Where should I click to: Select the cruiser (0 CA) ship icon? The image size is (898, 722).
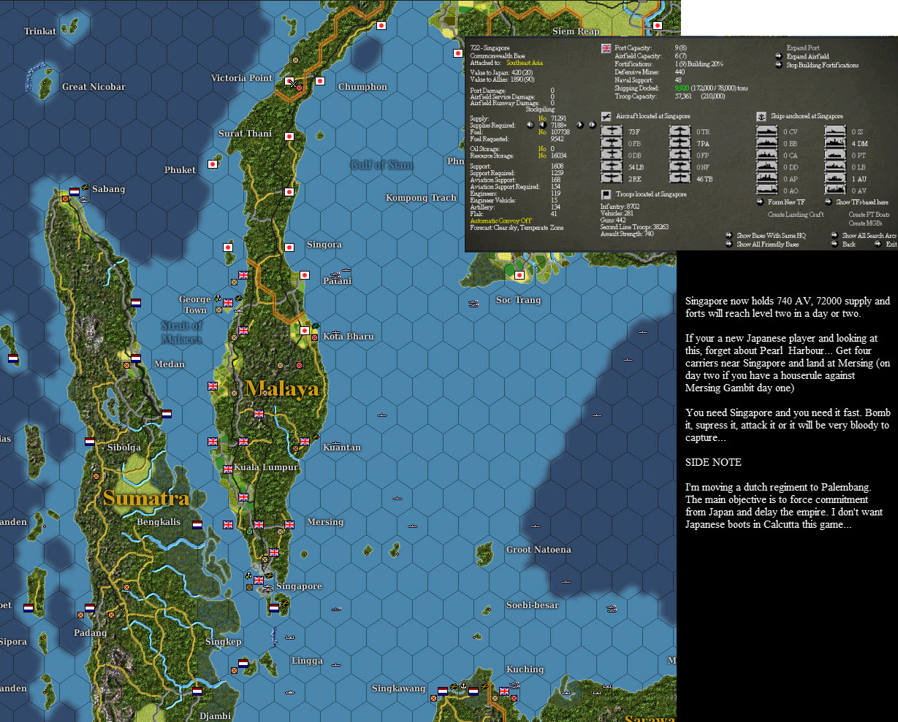coord(766,155)
